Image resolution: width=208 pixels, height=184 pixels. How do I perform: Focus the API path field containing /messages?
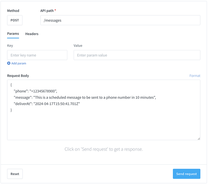point(120,20)
